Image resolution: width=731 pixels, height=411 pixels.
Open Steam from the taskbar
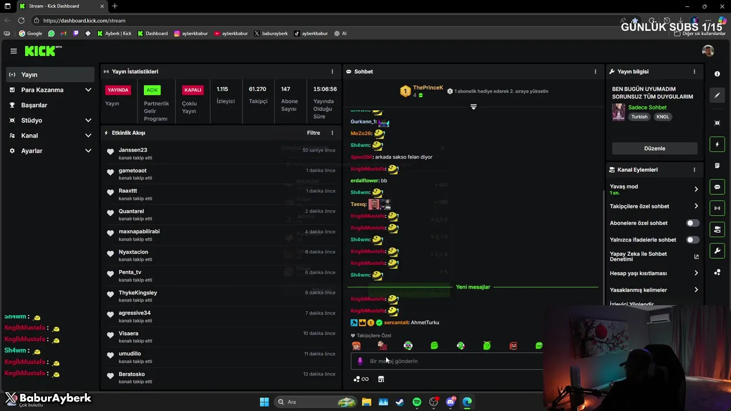(400, 402)
